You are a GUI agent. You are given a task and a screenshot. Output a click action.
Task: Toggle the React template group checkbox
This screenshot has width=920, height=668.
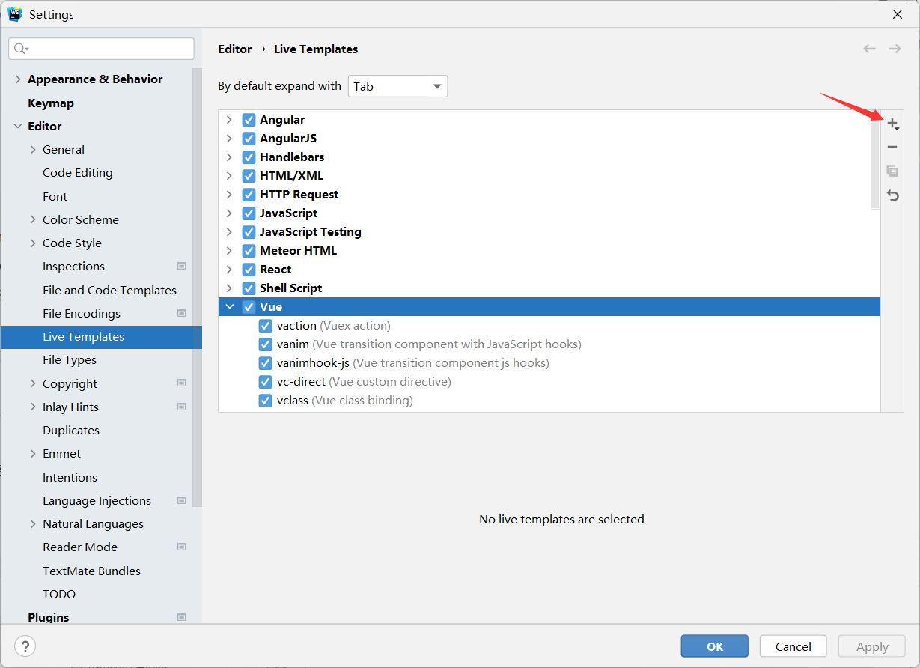coord(249,270)
